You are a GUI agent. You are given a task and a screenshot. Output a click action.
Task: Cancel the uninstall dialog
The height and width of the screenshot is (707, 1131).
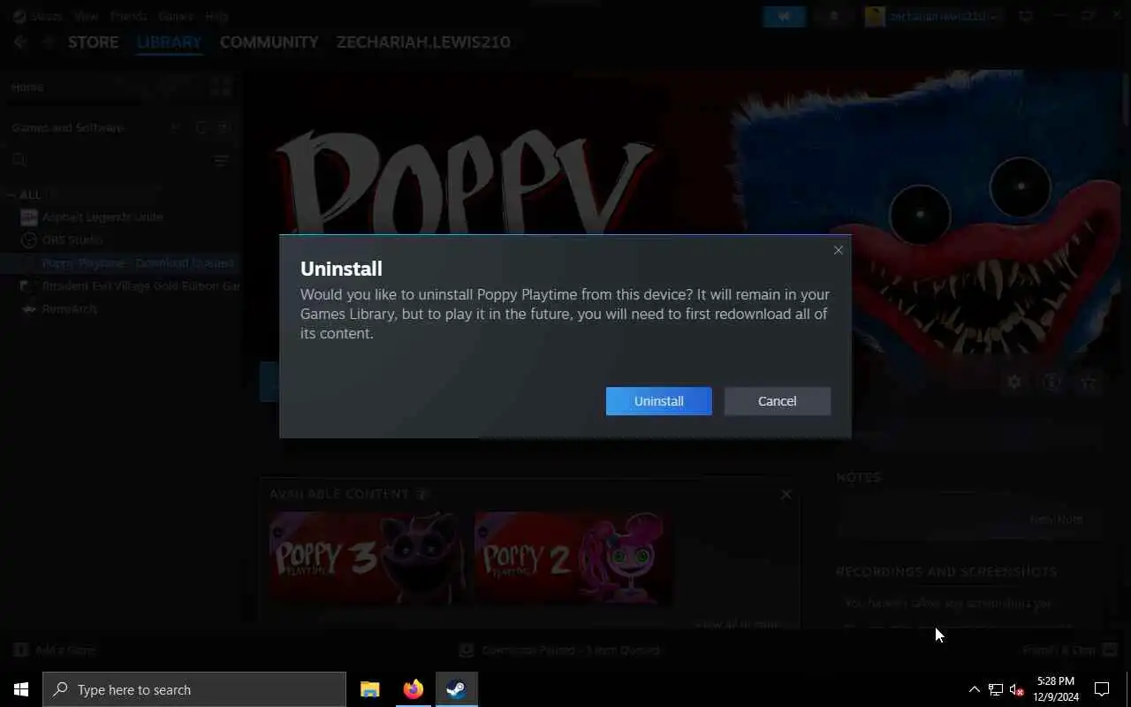click(777, 401)
